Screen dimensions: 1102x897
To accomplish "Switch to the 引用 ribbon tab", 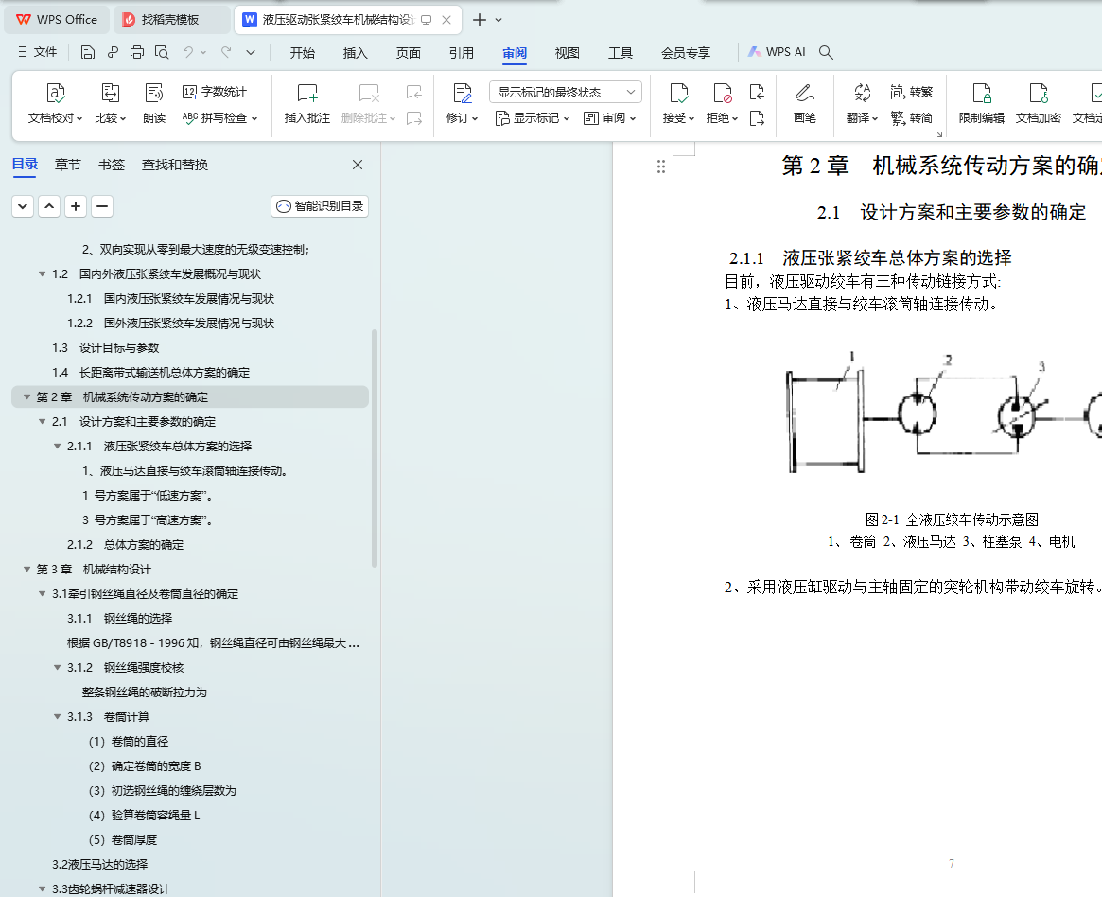I will [x=461, y=53].
